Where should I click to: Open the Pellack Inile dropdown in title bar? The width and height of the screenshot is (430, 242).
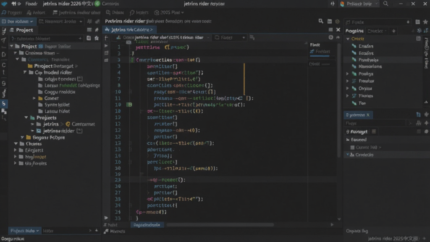(359, 4)
